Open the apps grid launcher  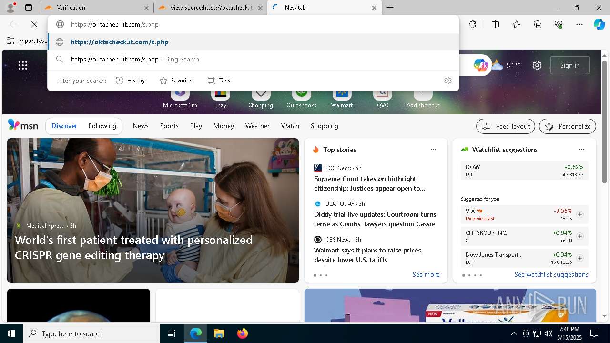23,65
